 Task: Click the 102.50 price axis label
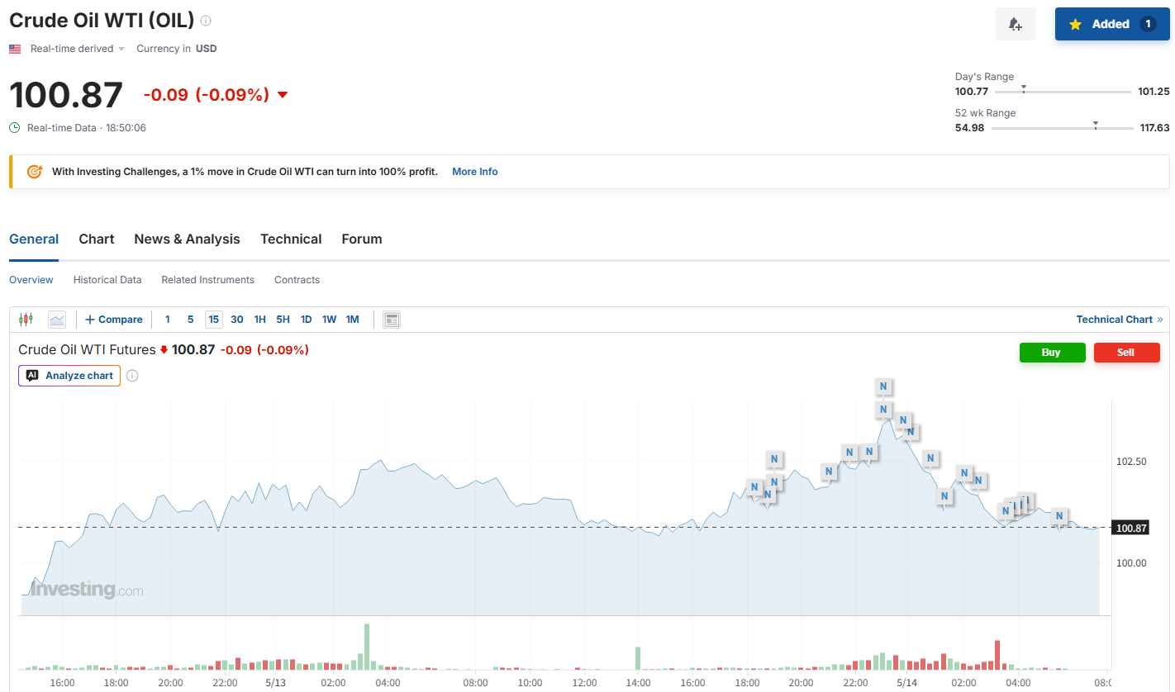tap(1131, 461)
